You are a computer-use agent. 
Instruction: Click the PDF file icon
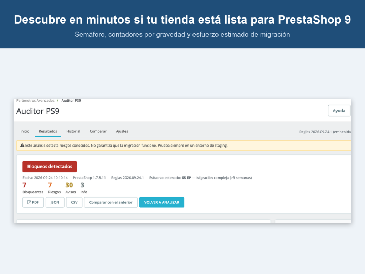point(29,202)
